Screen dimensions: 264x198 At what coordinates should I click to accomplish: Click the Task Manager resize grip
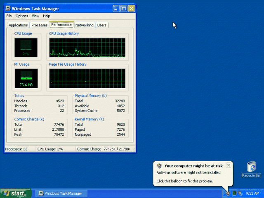point(134,150)
